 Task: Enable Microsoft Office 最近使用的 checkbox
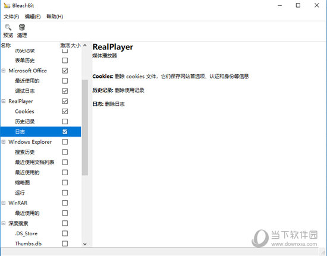[65, 81]
